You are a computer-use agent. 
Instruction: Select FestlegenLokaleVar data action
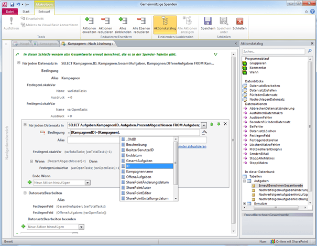tap(264, 140)
